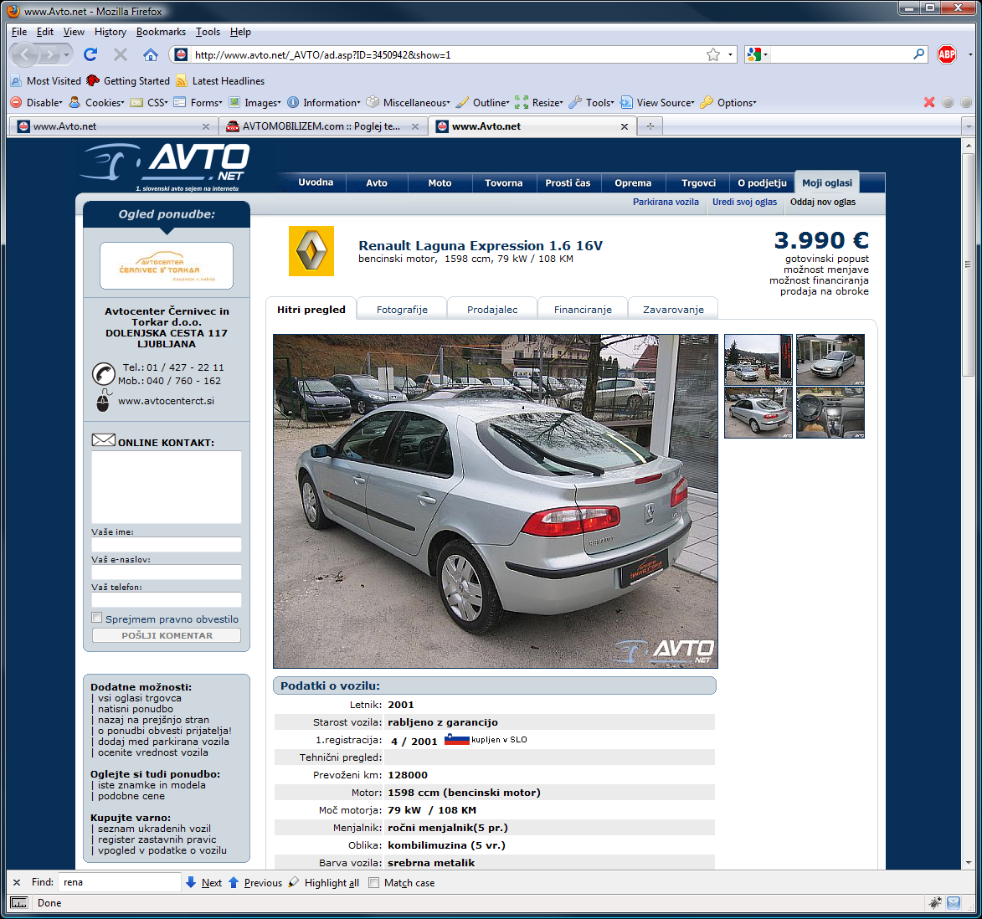Open the Prodajalec tab
The width and height of the screenshot is (982, 919).
(492, 309)
